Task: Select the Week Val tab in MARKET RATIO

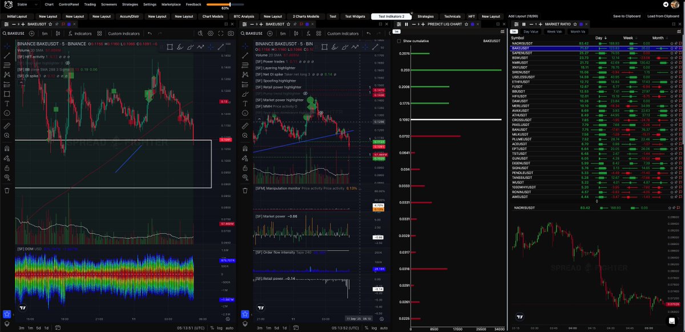Action: 554,32
